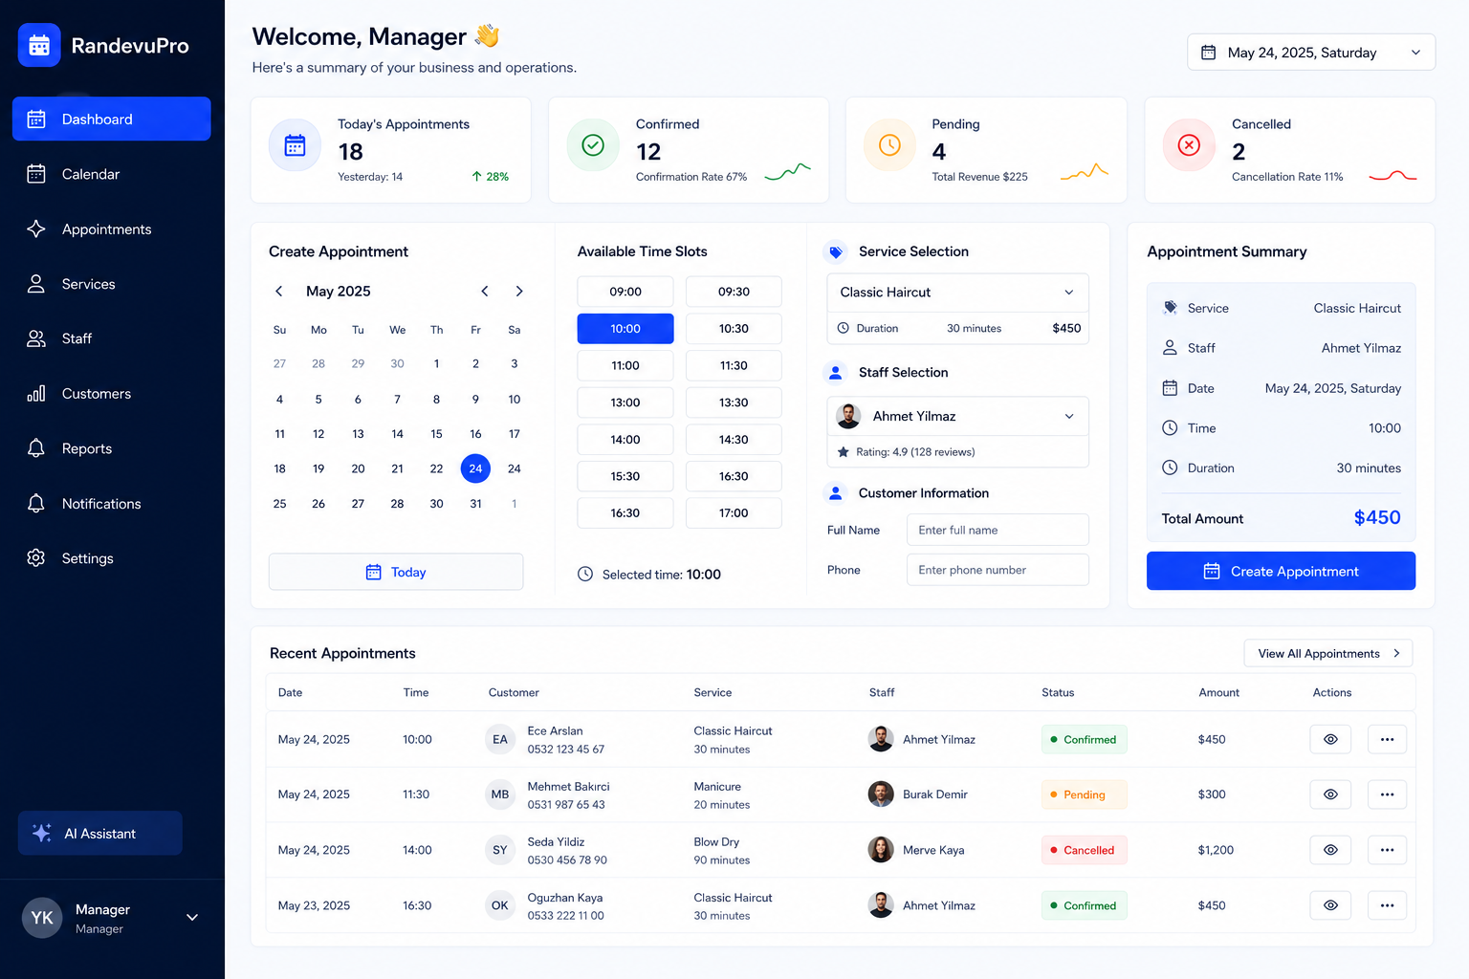Open Staff in the sidebar
1469x979 pixels.
coord(112,338)
